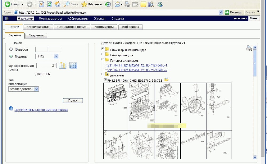Select the Модель radio button
The width and height of the screenshot is (267, 164).
coord(11,56)
